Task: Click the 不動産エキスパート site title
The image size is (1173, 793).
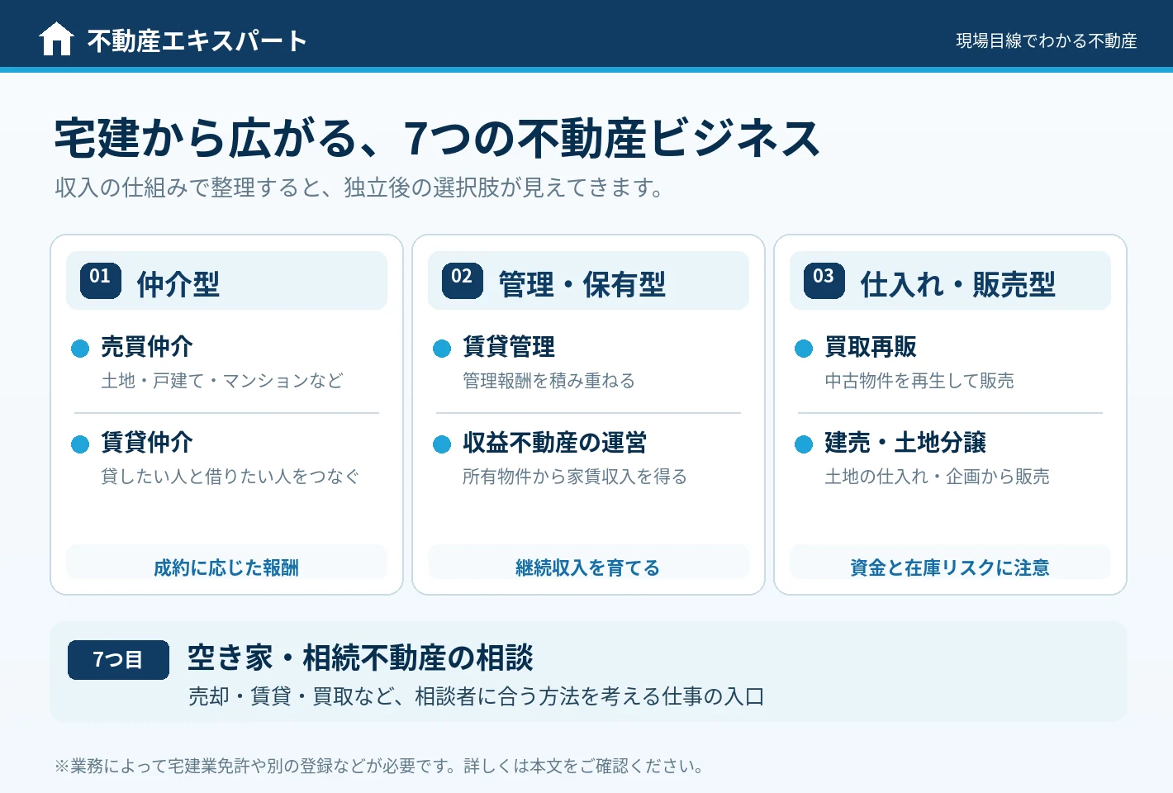Action: 197,40
